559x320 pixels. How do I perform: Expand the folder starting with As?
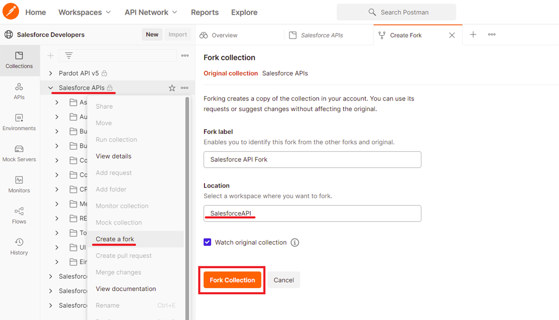[57, 102]
